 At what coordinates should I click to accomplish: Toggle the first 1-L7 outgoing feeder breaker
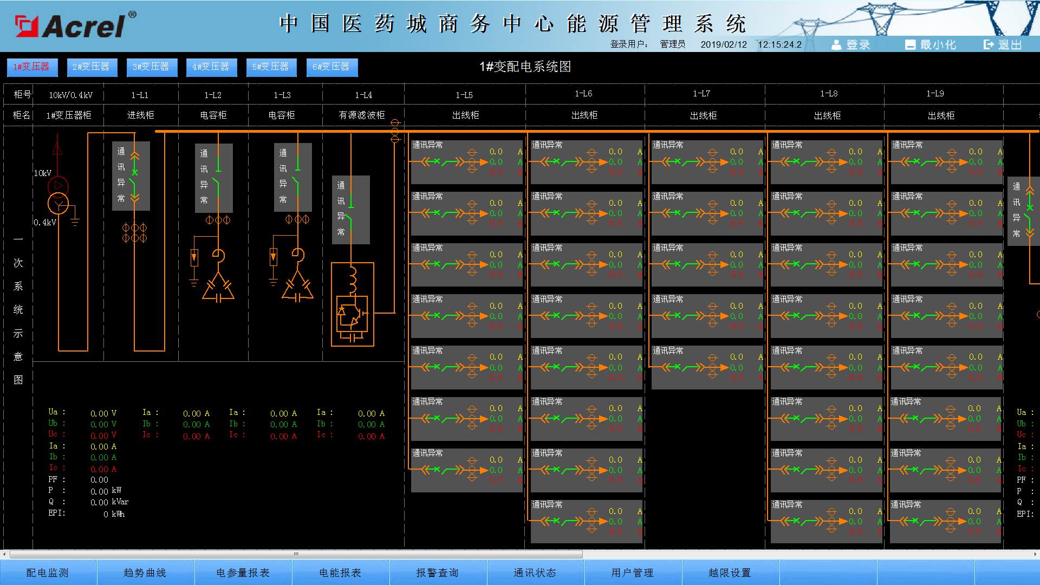click(683, 161)
